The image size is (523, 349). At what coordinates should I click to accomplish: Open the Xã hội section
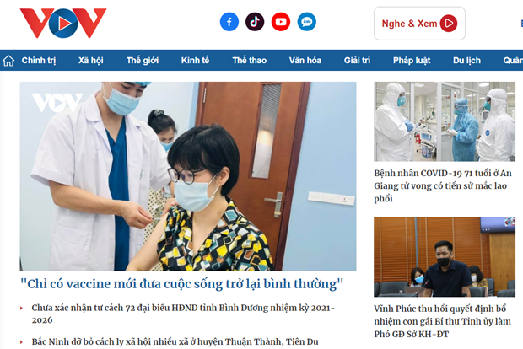point(91,61)
